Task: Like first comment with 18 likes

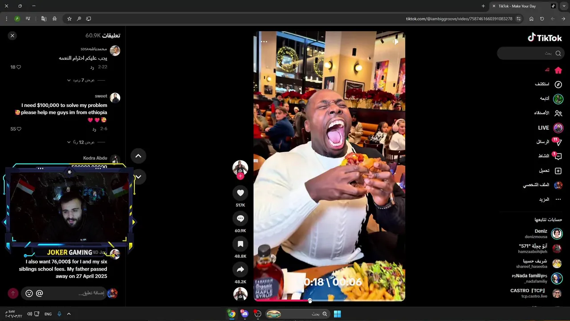Action: (18, 67)
